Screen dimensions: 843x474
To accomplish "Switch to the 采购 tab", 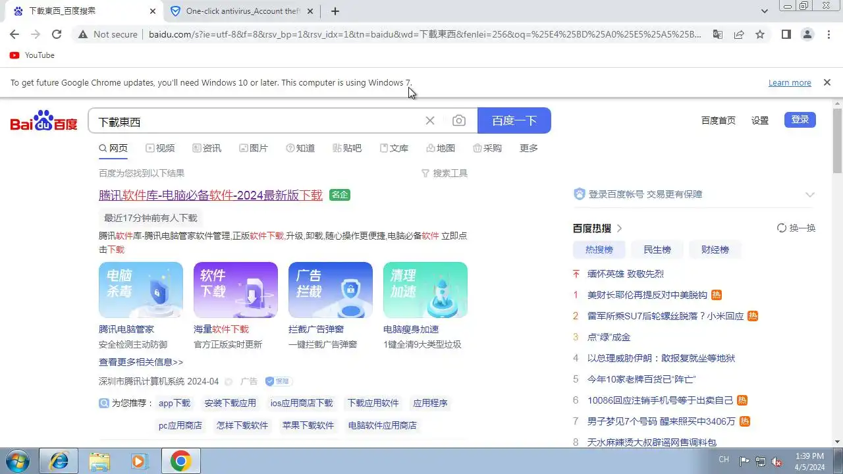I will (487, 148).
